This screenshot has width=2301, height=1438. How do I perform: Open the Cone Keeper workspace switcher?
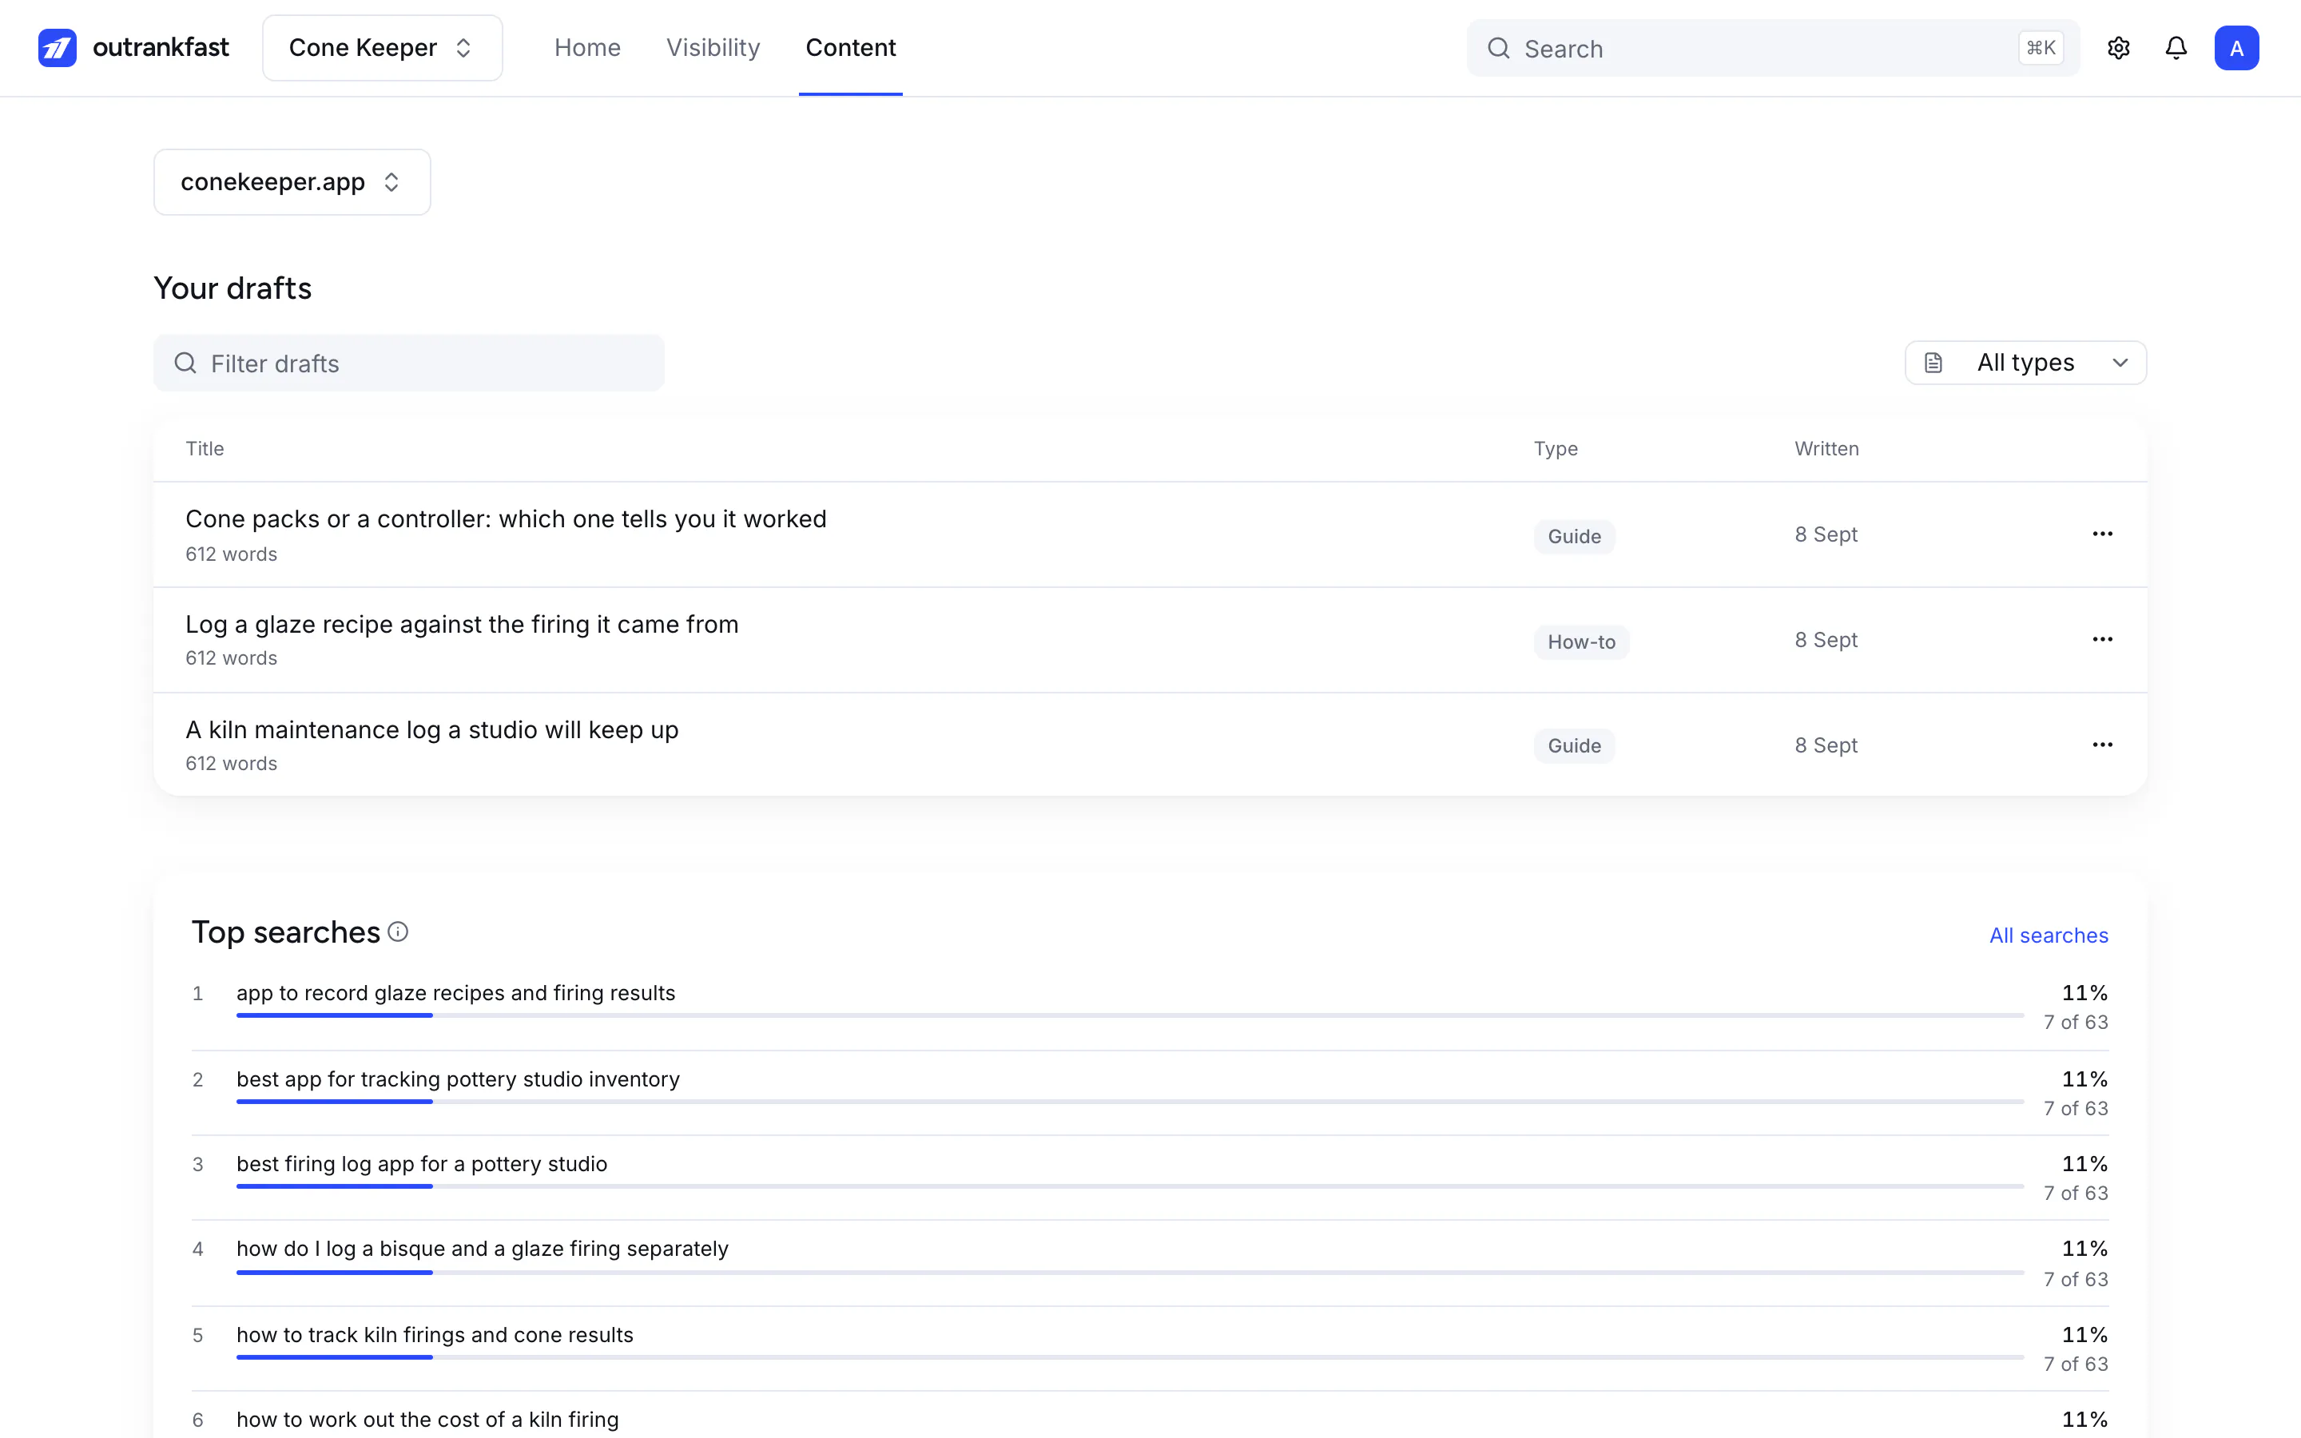click(382, 48)
